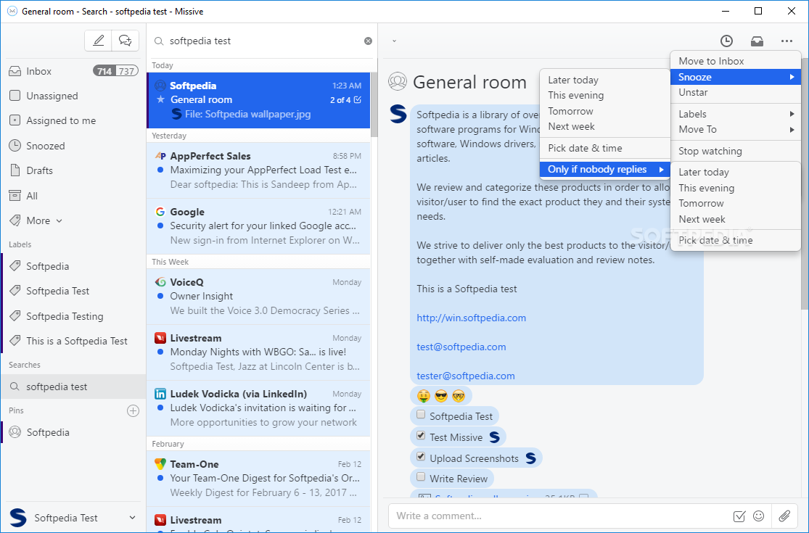
Task: Toggle unread dot on Google security alert
Action: pyautogui.click(x=160, y=226)
